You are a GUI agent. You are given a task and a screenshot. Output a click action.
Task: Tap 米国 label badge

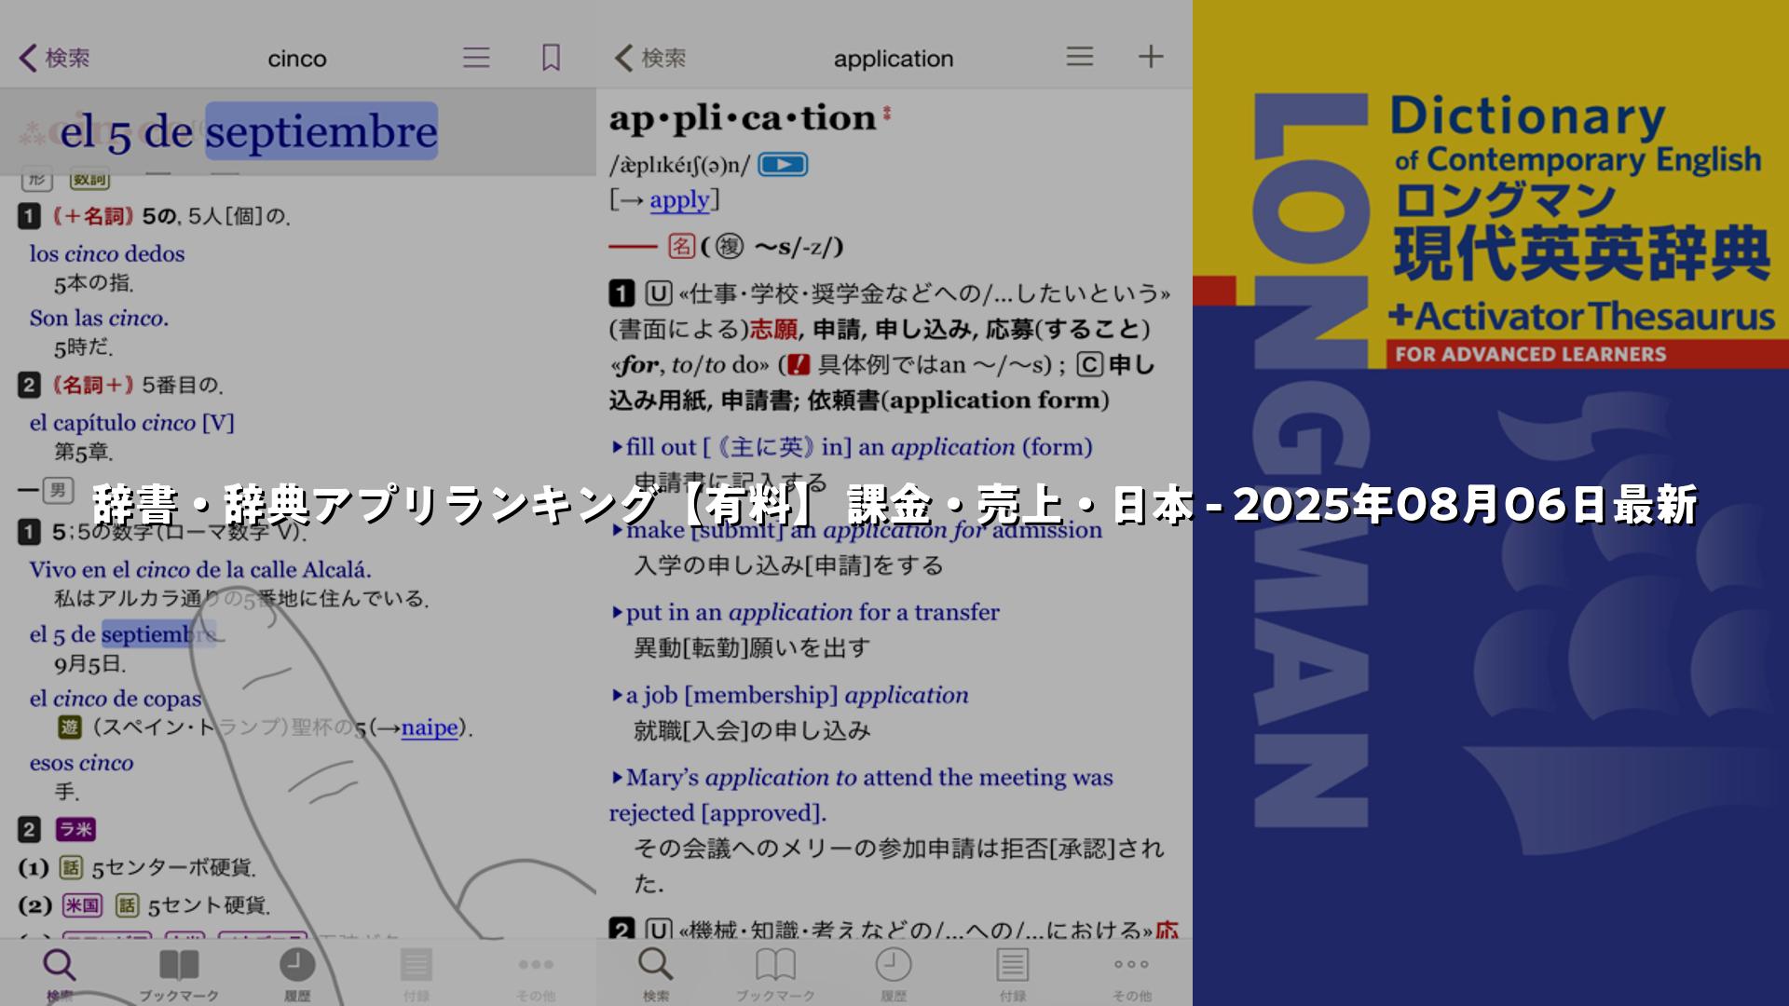(82, 905)
